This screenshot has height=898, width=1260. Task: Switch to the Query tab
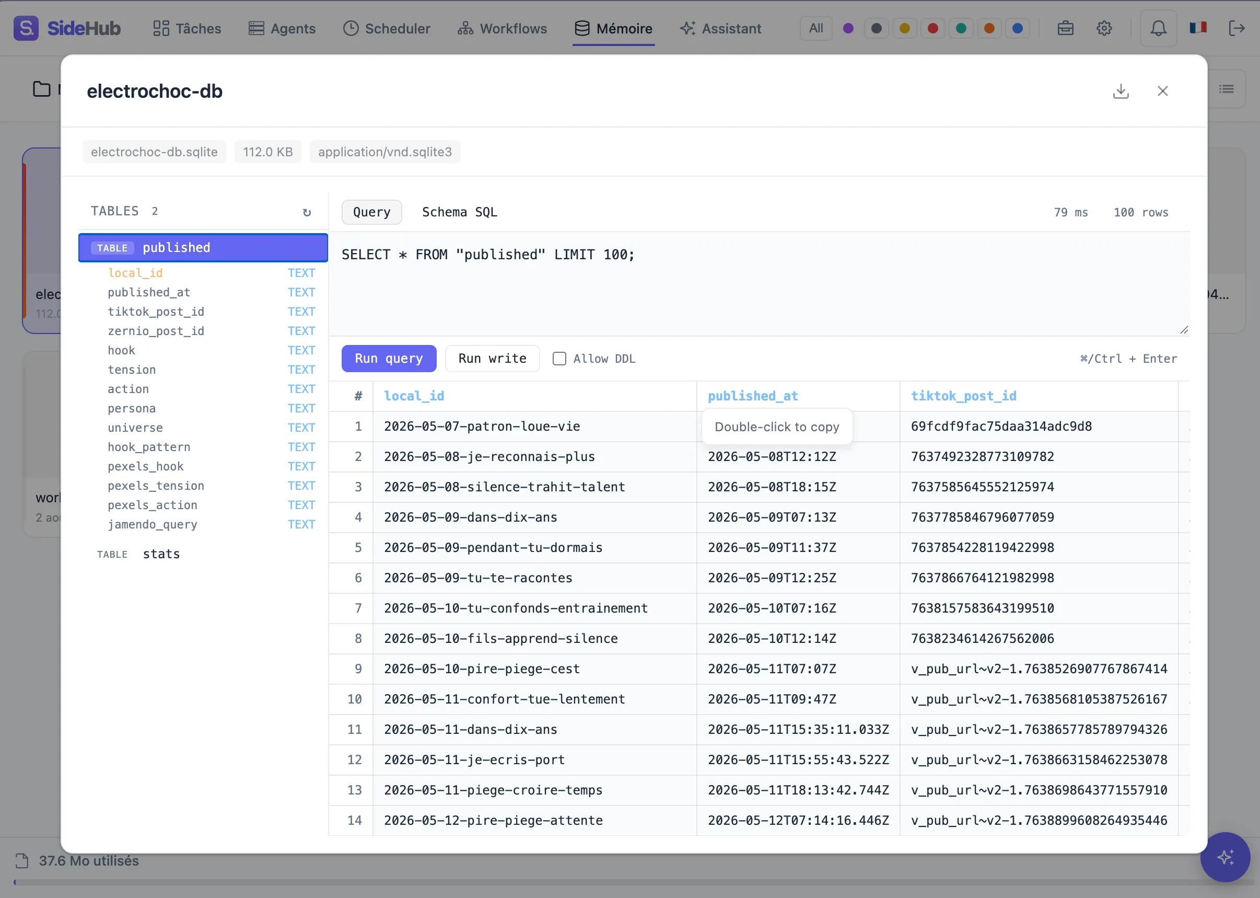(371, 212)
